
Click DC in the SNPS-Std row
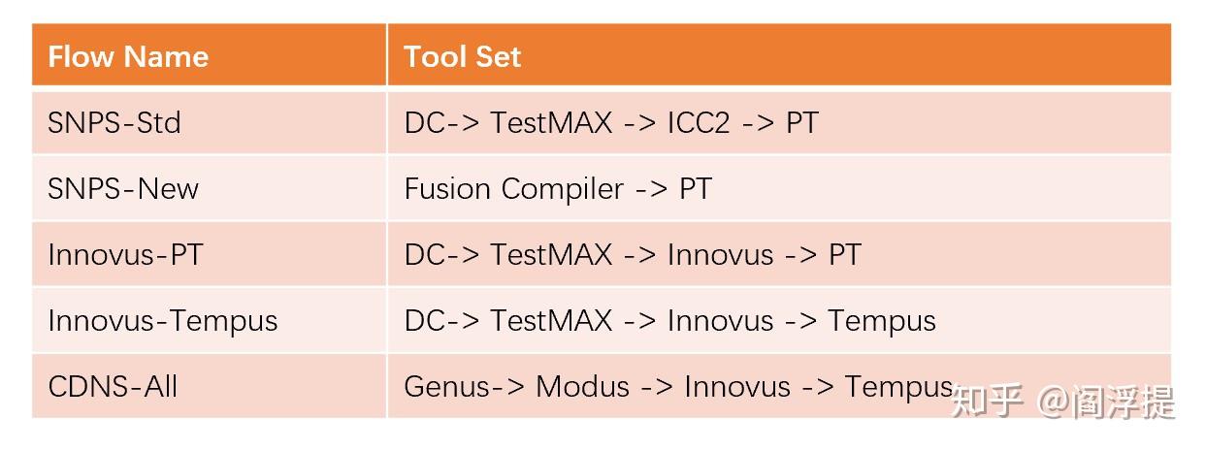click(x=423, y=122)
